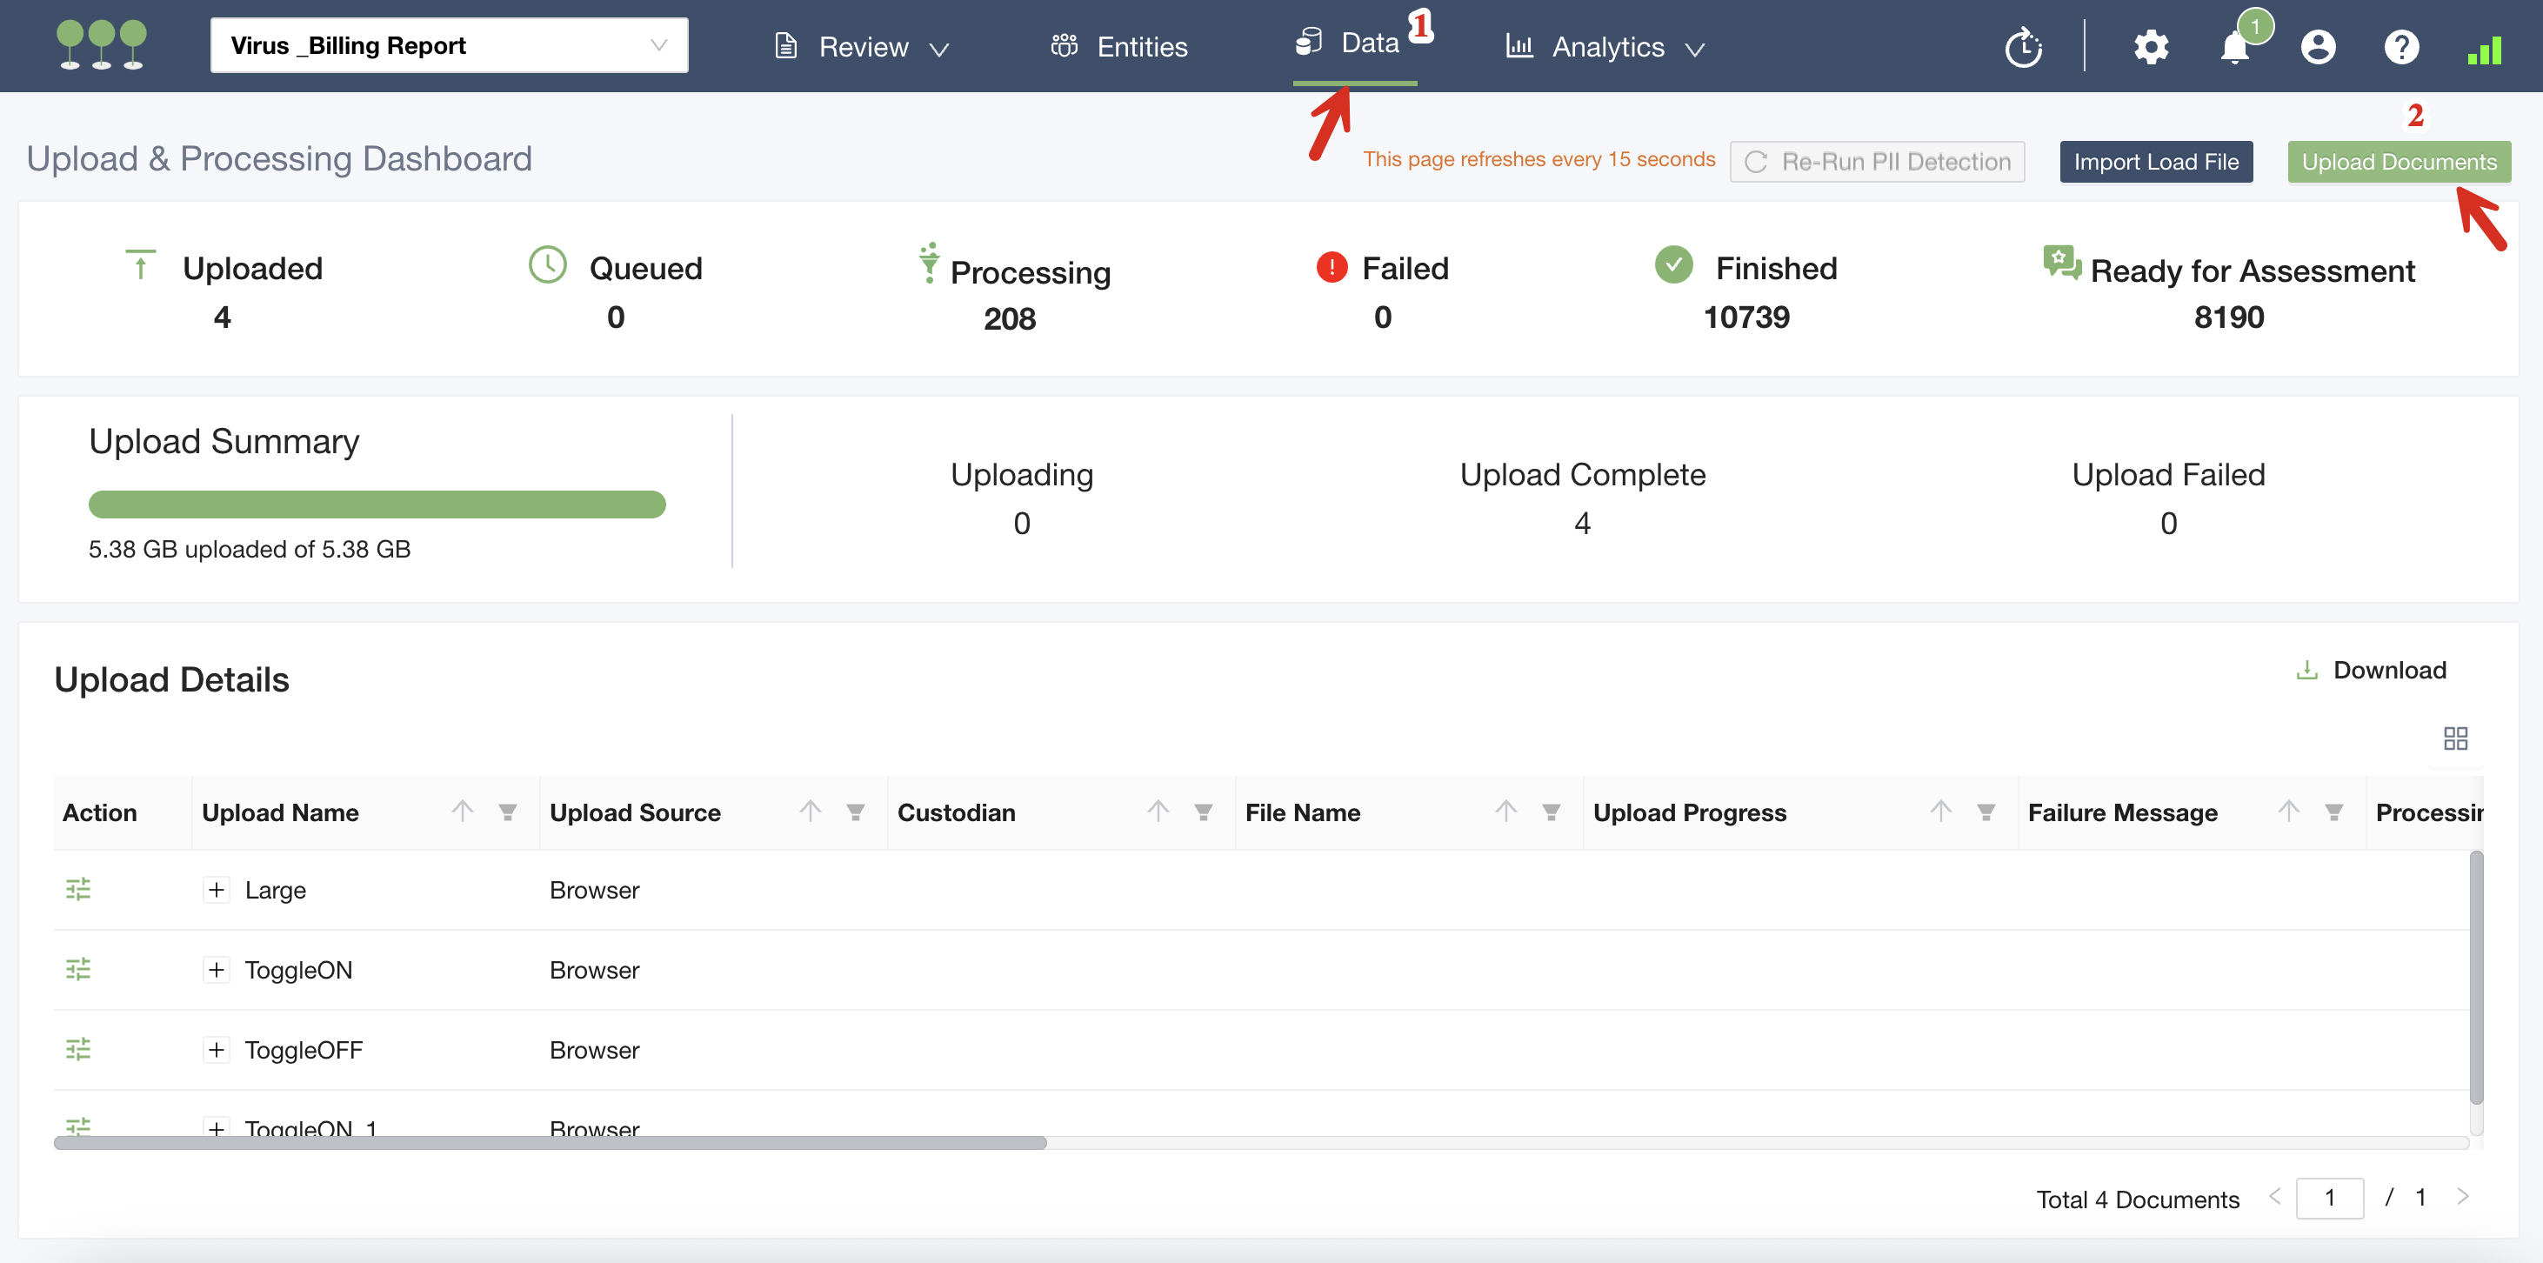Open the Analytics dropdown menu
This screenshot has width=2543, height=1263.
[1605, 46]
